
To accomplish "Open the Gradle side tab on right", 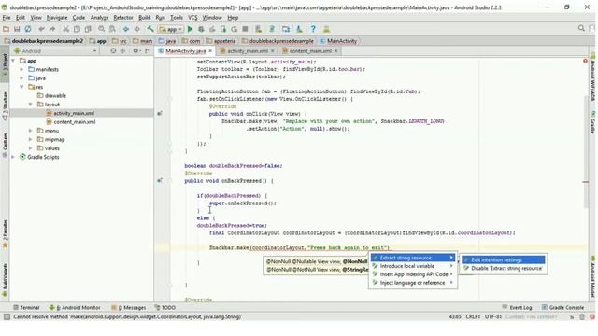I will 592,122.
